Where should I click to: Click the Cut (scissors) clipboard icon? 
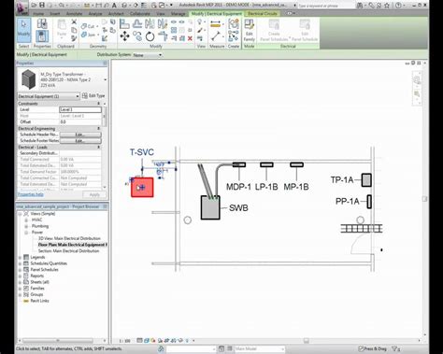pyautogui.click(x=74, y=21)
